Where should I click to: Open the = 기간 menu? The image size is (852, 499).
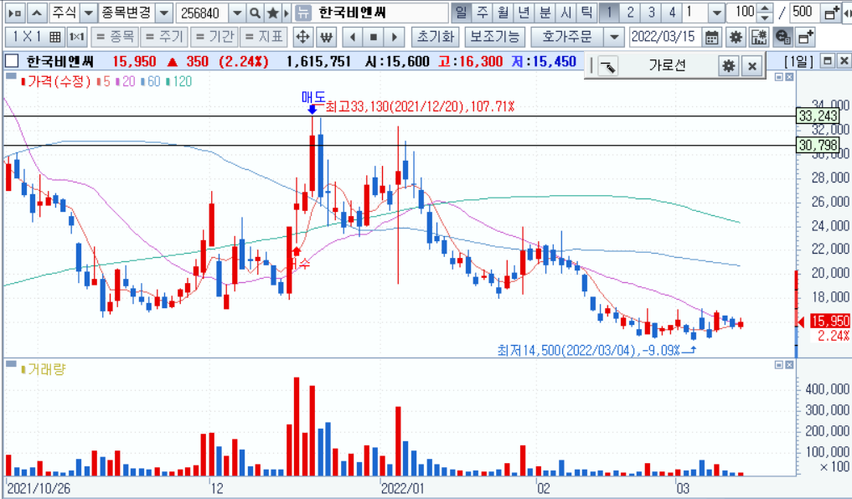pos(214,37)
